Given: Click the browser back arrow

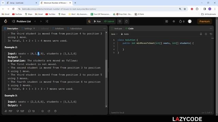Looking at the screenshot, I should tap(3, 9).
